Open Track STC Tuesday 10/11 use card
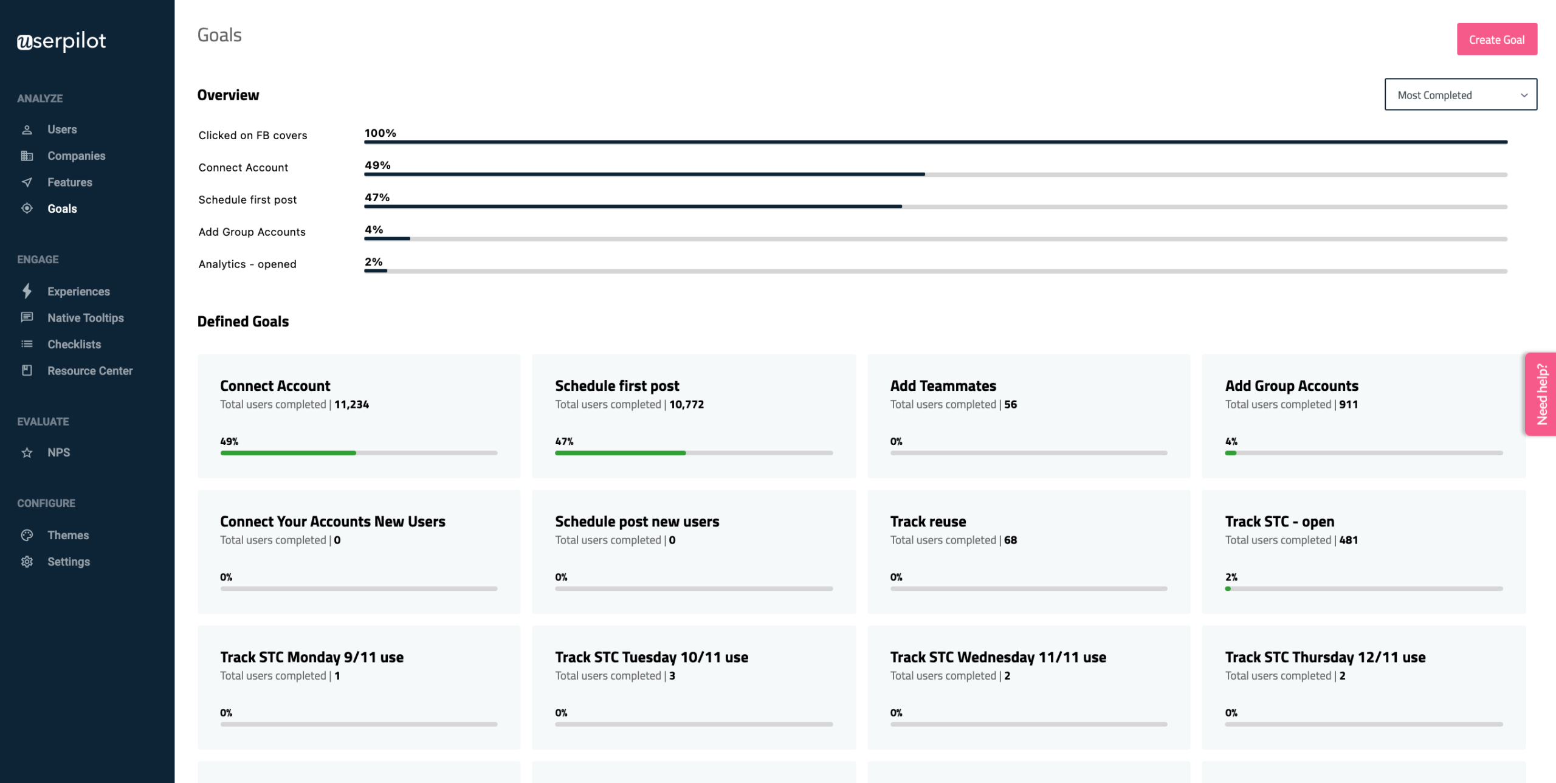Image resolution: width=1556 pixels, height=783 pixels. tap(694, 687)
